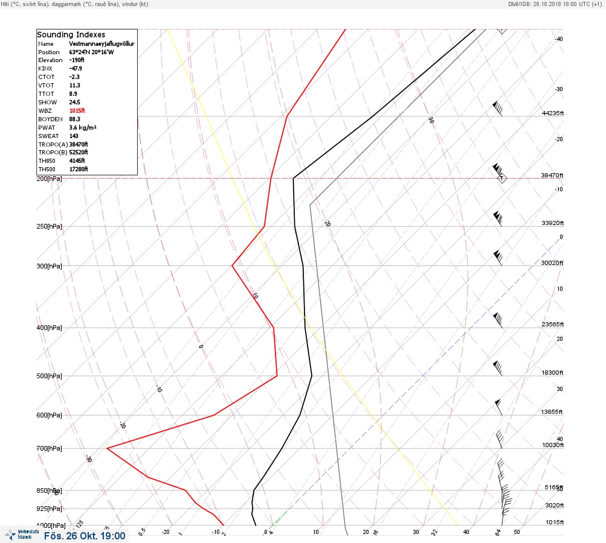Image resolution: width=606 pixels, height=543 pixels.
Task: Click the BOYDEN value 88.3
Action: pyautogui.click(x=75, y=119)
